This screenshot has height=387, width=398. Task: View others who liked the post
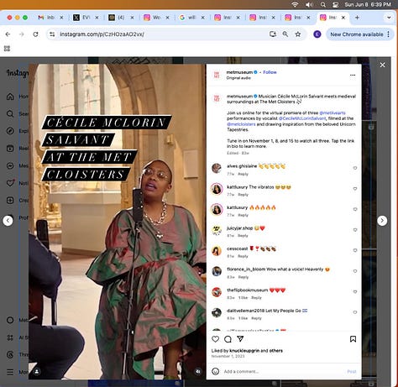[x=275, y=350]
